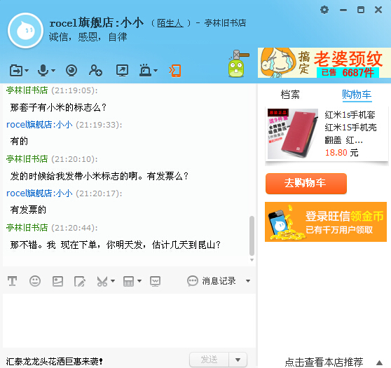
Task: Open the 陌生人 link in header
Action: click(x=170, y=23)
